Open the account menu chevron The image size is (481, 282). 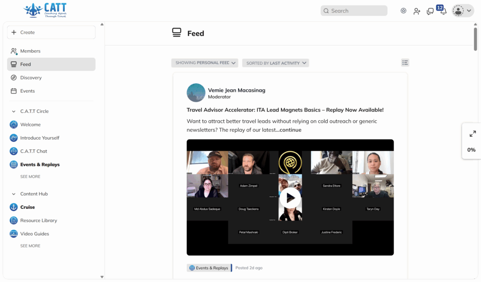(469, 11)
